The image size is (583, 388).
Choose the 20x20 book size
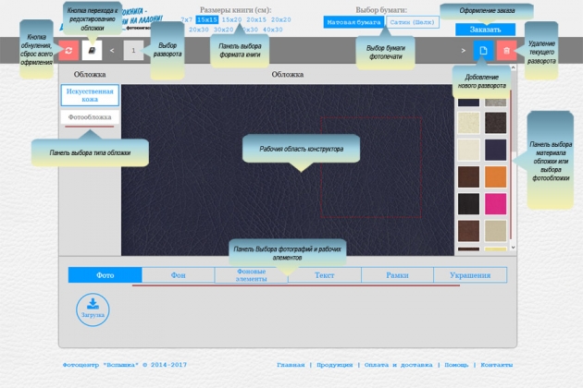pyautogui.click(x=280, y=20)
